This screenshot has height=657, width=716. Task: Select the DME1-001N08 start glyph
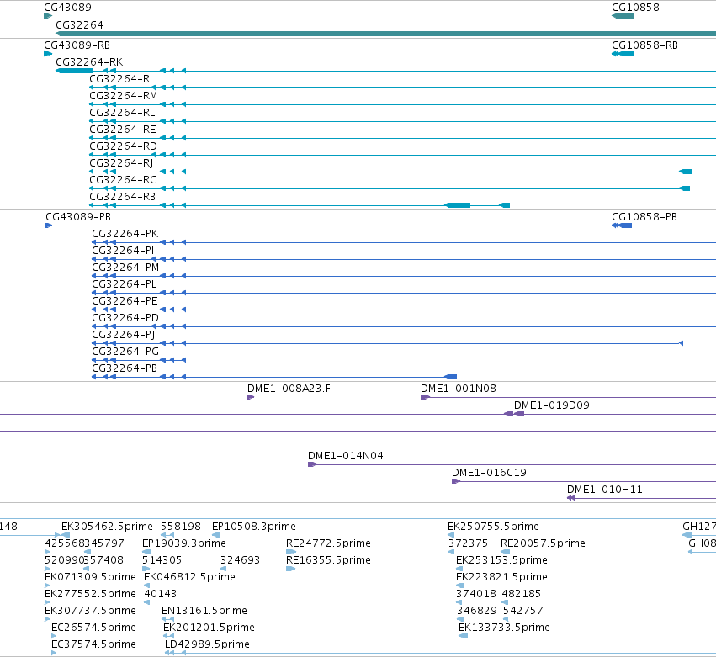[425, 397]
